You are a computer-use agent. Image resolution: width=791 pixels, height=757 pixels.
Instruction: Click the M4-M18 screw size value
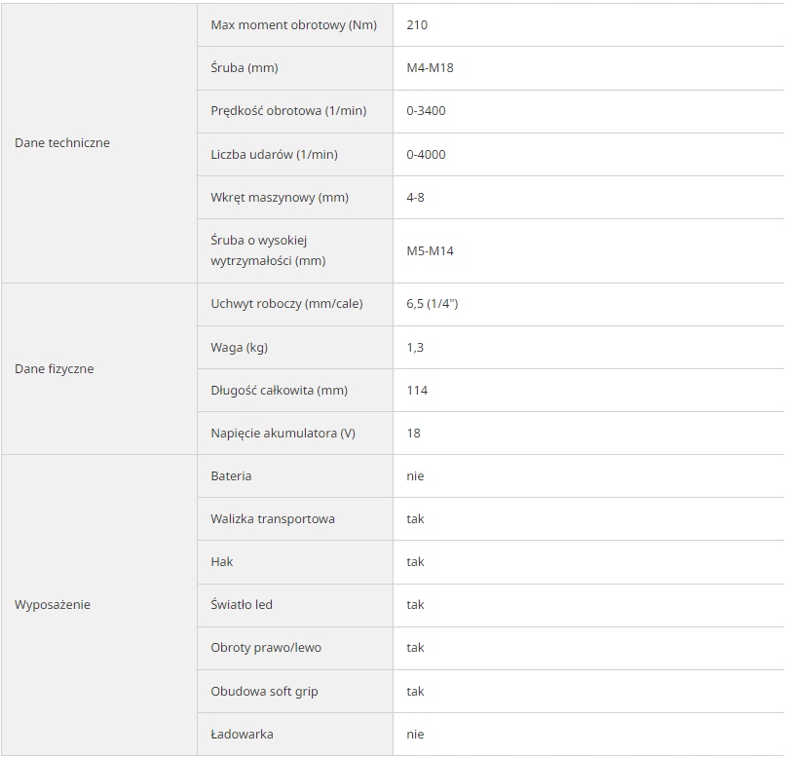431,68
